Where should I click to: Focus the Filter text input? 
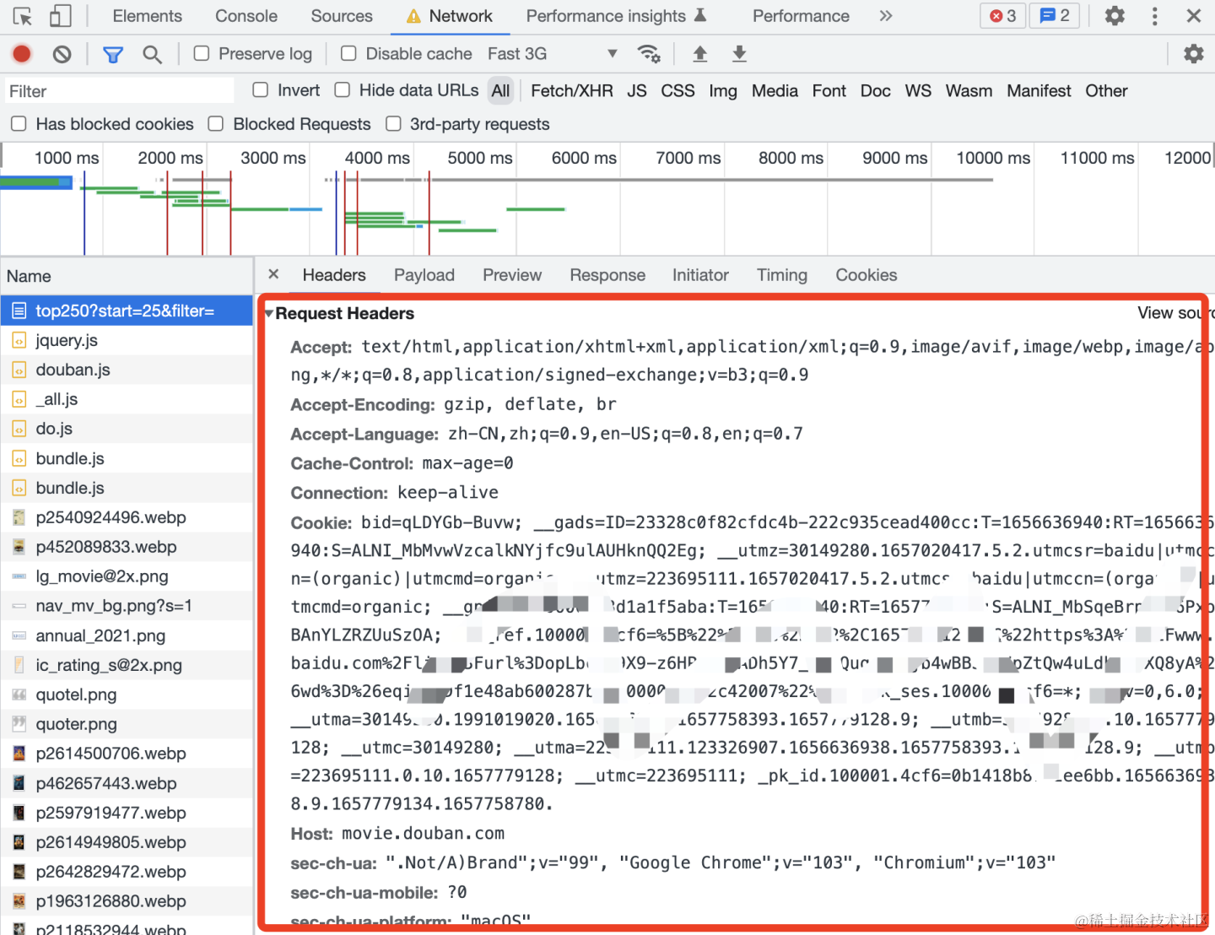118,90
